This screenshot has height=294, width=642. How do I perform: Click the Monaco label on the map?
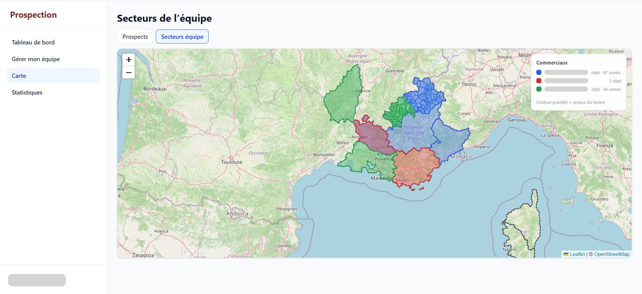(x=461, y=157)
